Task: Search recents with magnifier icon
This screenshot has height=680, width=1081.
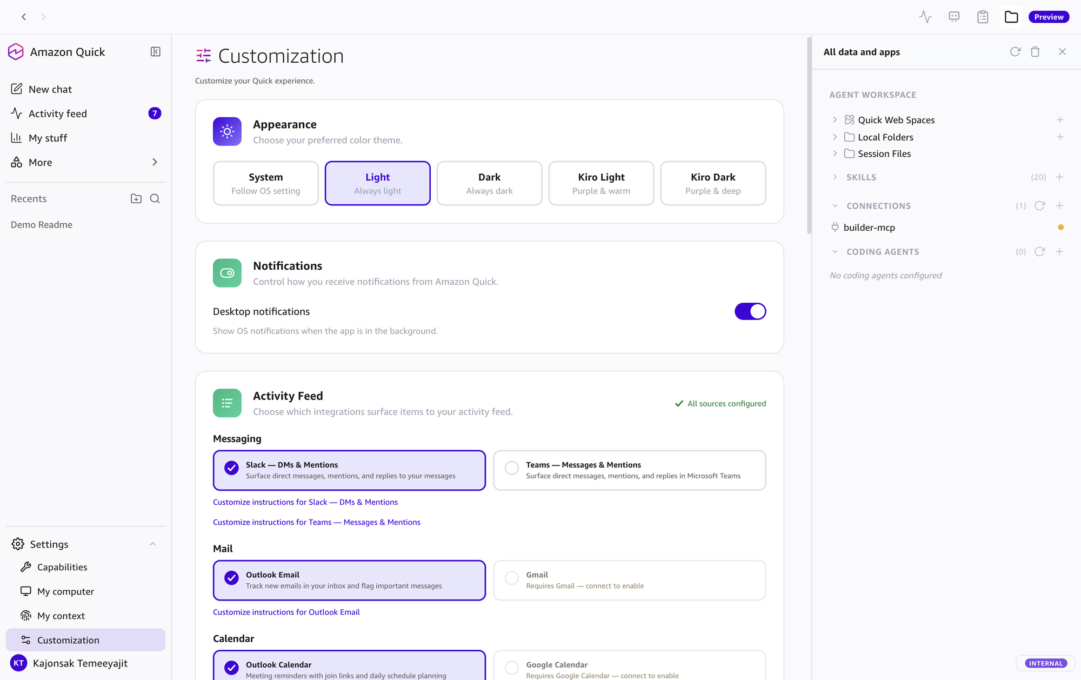Action: [155, 199]
